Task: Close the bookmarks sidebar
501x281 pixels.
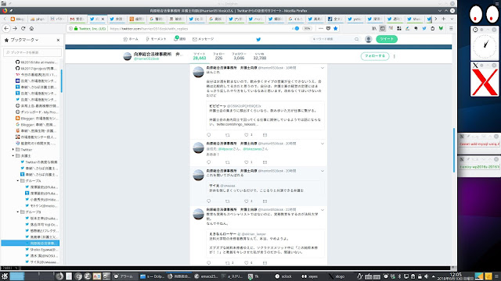Action: click(58, 40)
